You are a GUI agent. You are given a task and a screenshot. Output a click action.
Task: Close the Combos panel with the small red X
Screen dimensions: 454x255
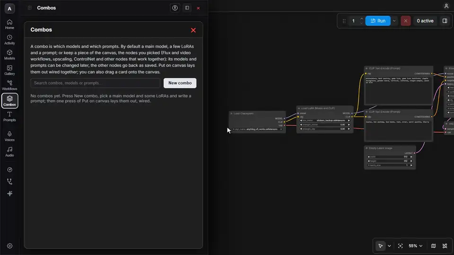coord(198,8)
